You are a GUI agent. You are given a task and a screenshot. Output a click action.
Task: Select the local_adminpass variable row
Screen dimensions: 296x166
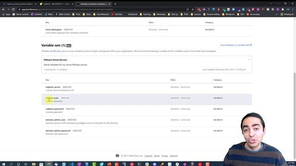tap(147, 31)
